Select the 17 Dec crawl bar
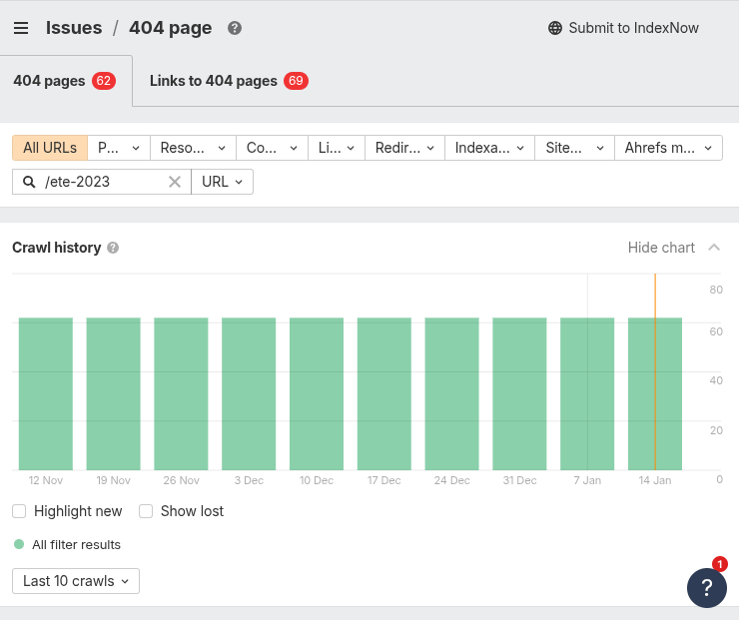Screen dimensions: 739x620 (x=384, y=393)
